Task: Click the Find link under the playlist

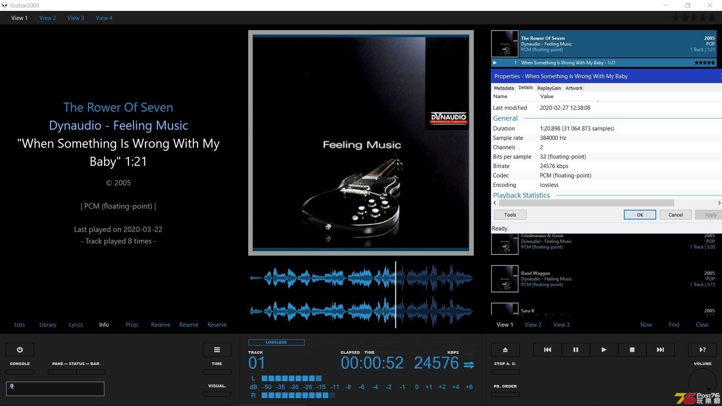Action: coord(674,325)
